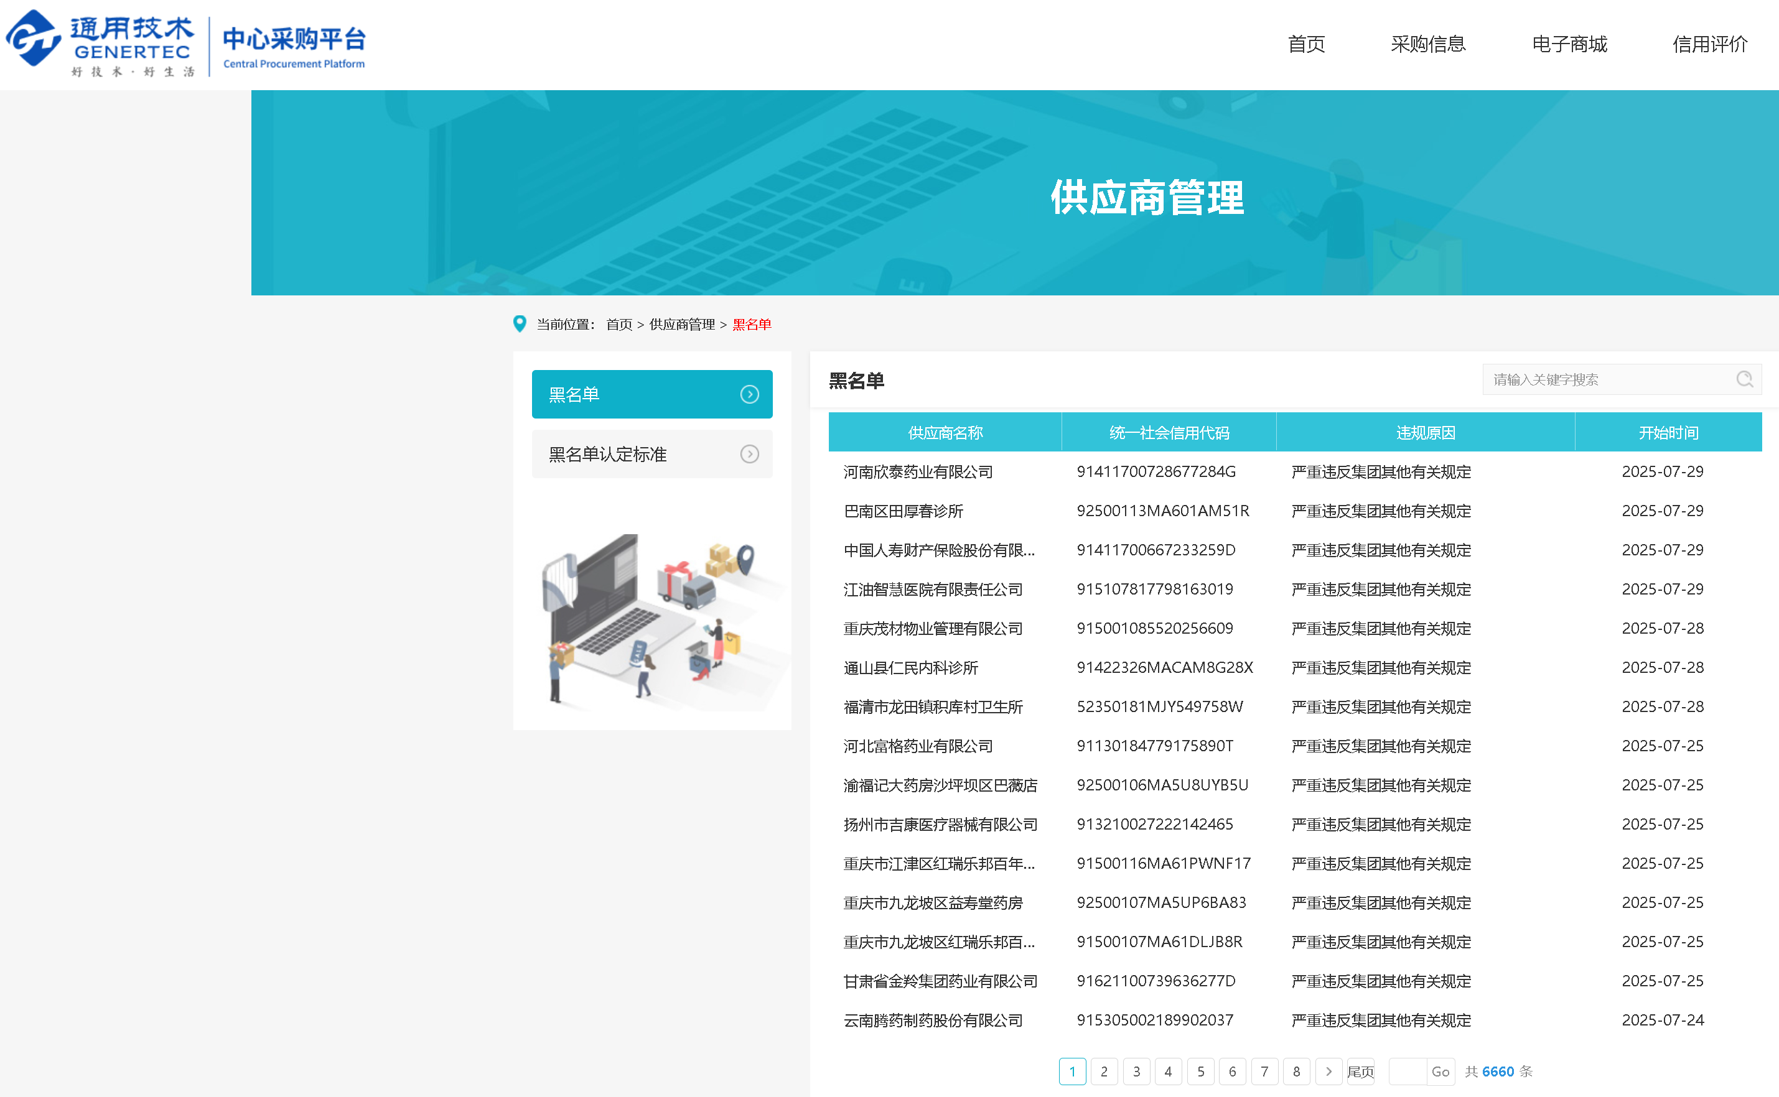The image size is (1779, 1097).
Task: Click supplier 甘肃省金羚集团药业有限公司
Action: coord(940,981)
